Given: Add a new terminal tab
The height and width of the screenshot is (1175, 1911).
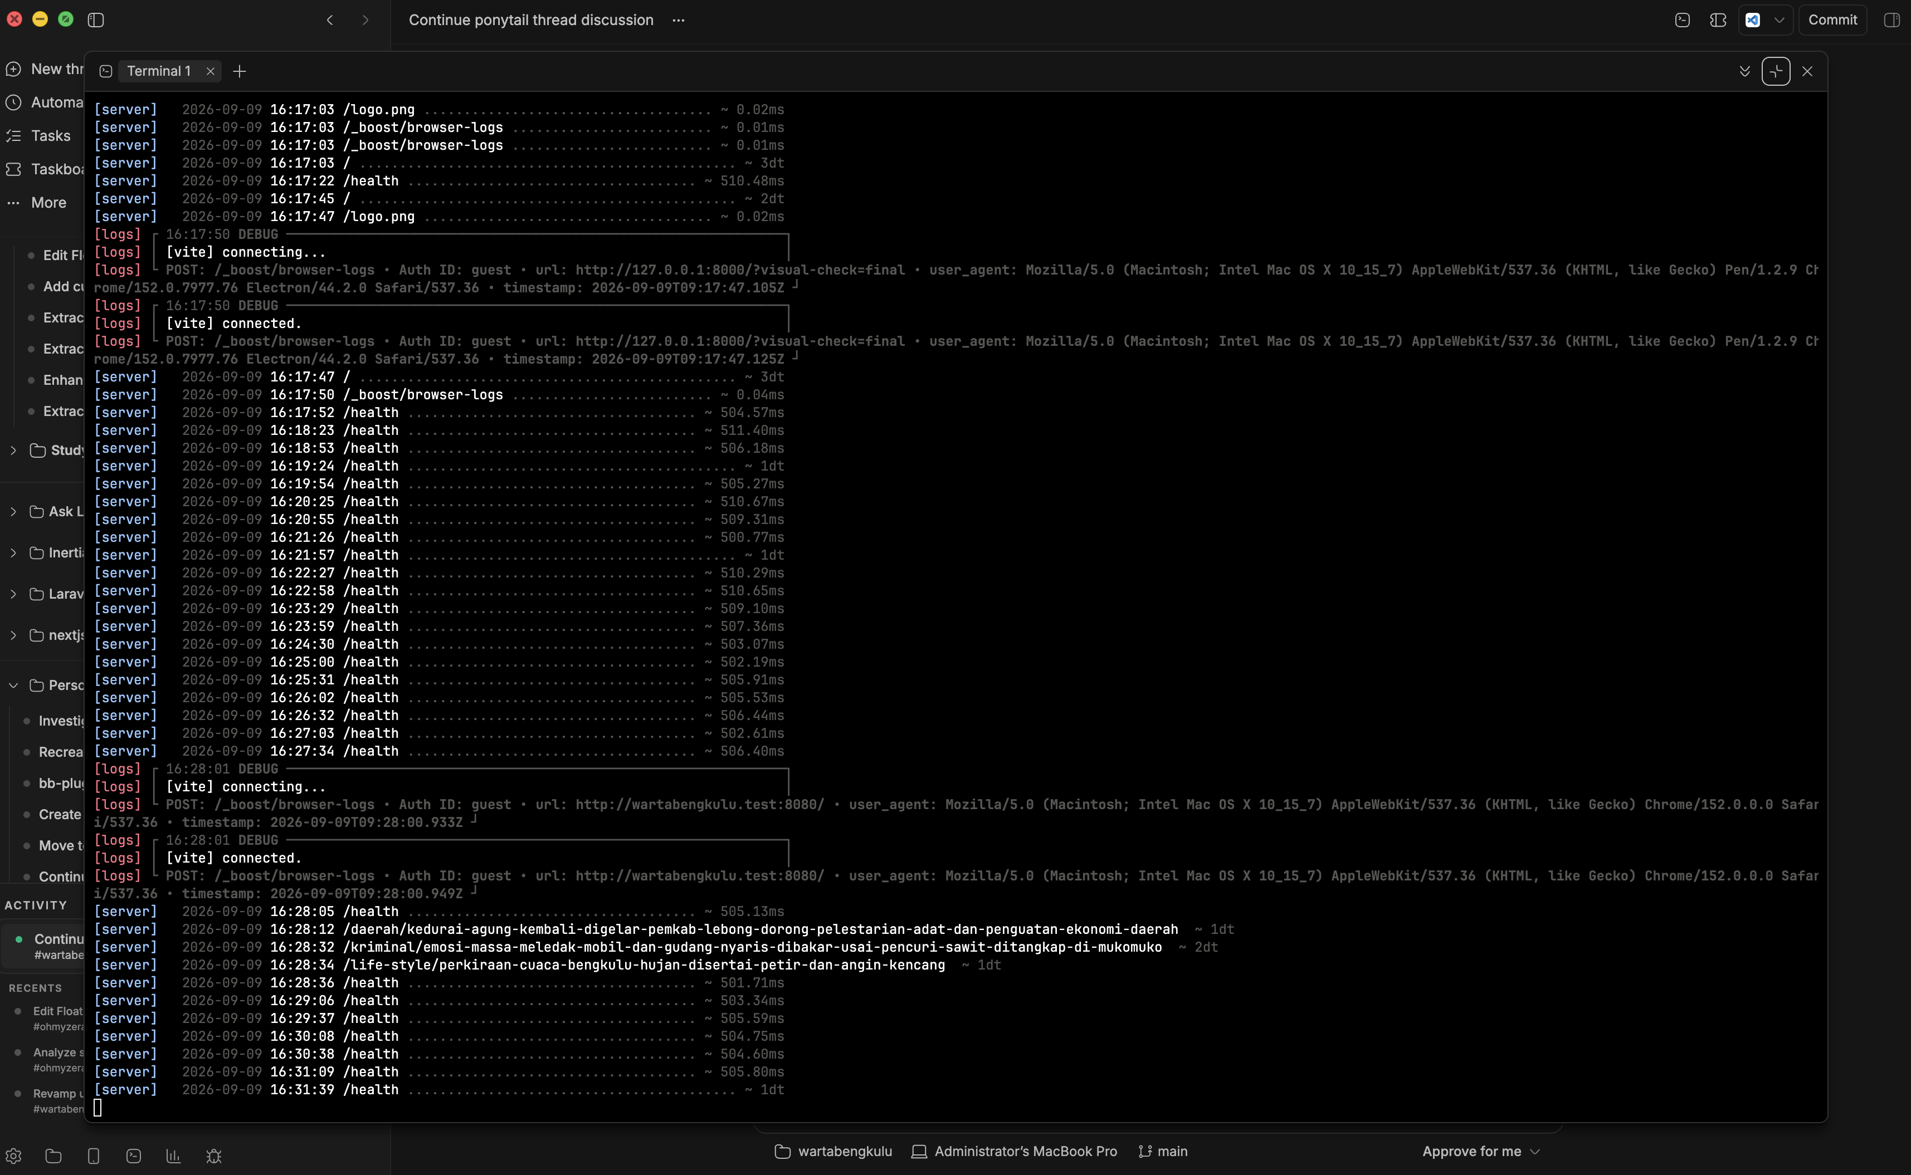Looking at the screenshot, I should click(x=240, y=71).
